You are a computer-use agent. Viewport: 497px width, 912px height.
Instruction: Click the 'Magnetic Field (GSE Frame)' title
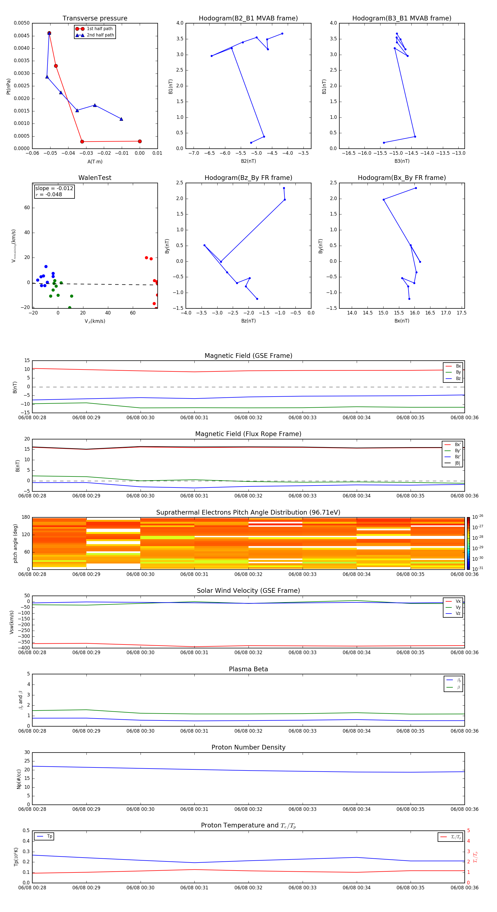(248, 356)
